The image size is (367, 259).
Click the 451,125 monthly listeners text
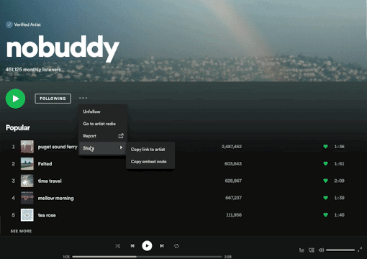(33, 70)
